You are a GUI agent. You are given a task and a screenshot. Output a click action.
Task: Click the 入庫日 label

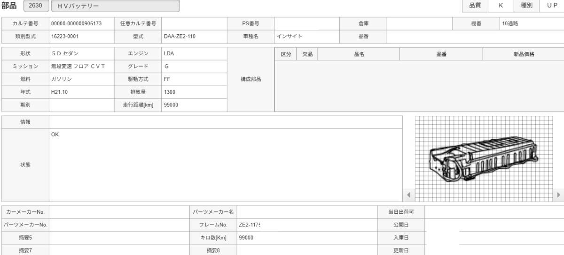point(401,237)
